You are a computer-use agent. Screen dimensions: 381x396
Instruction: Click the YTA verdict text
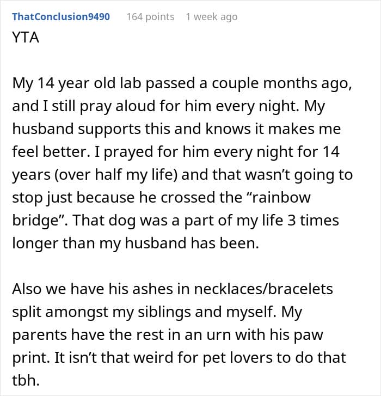[x=26, y=38]
